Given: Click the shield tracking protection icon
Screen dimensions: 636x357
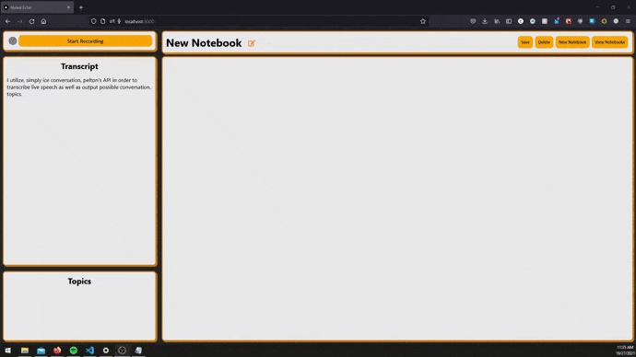Looking at the screenshot, I should point(94,21).
